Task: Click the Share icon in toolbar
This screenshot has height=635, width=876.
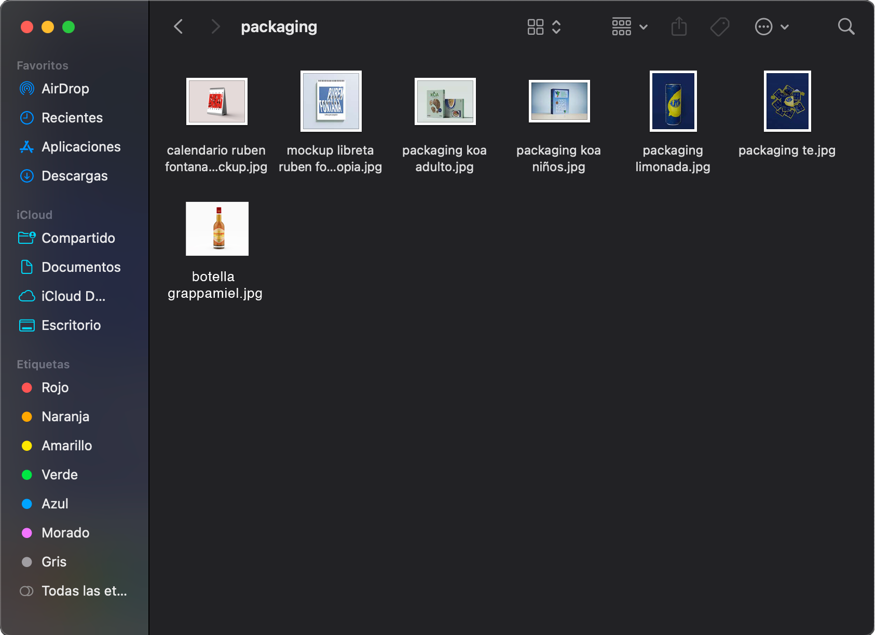Action: 679,26
